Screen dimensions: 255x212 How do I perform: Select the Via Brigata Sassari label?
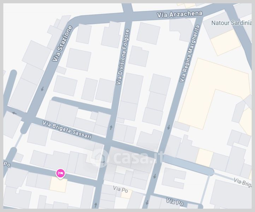coord(67,130)
